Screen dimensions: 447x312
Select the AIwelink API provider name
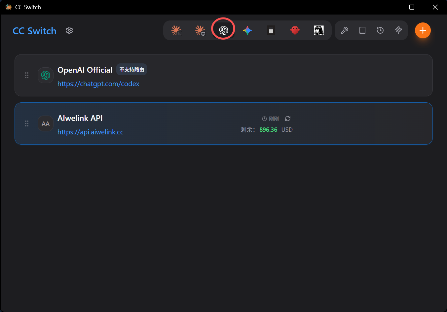coord(80,118)
